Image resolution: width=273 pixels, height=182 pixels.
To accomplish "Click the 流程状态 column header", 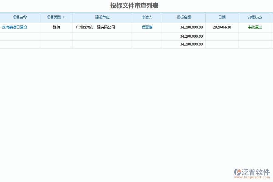I will (x=255, y=17).
